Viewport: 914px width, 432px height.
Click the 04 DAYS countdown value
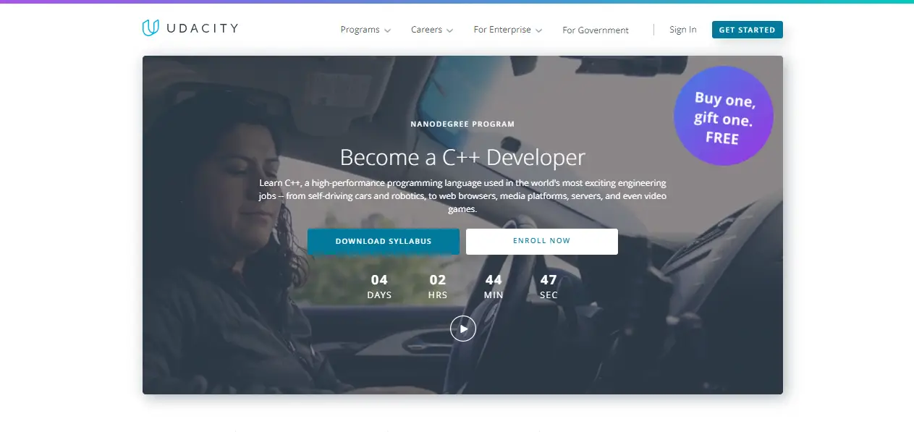379,287
